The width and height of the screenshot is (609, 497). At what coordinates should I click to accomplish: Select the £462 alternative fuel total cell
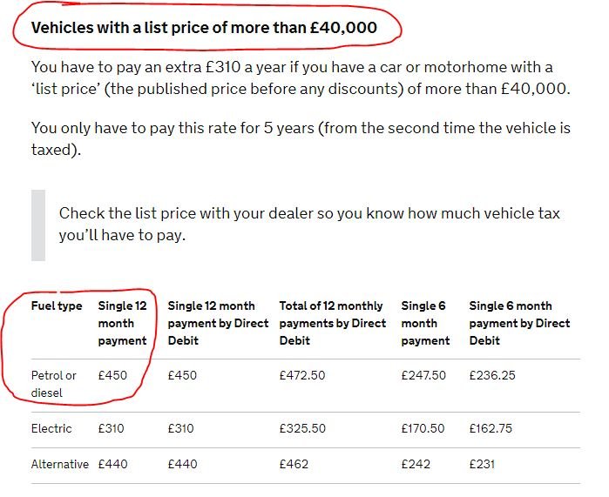(x=294, y=464)
